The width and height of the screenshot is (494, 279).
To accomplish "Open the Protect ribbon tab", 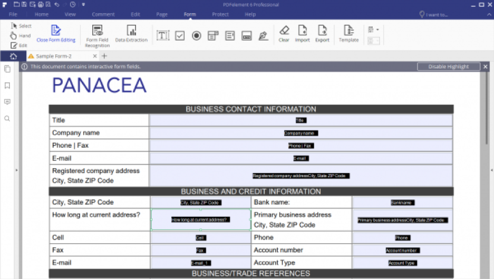I will pyautogui.click(x=220, y=14).
